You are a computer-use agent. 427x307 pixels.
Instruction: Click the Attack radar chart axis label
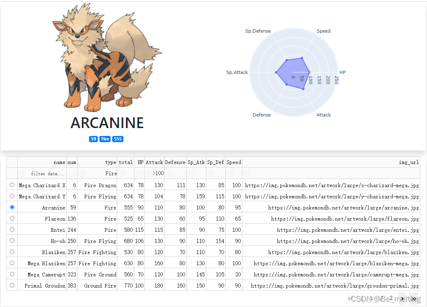pos(323,115)
